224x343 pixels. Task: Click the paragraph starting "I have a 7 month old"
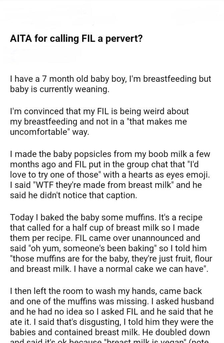[111, 84]
